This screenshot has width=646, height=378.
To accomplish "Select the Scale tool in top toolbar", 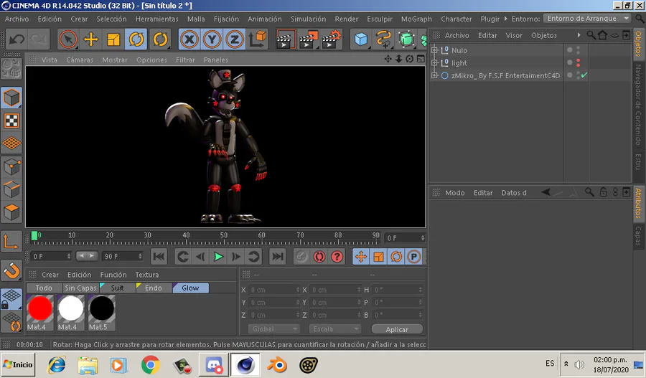I will click(x=113, y=39).
